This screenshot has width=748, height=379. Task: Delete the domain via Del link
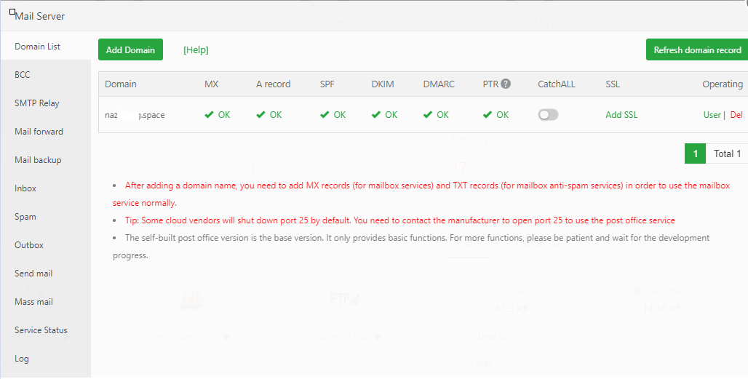pyautogui.click(x=736, y=115)
